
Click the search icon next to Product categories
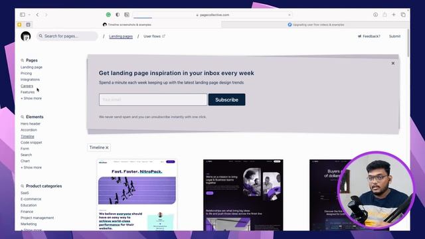click(x=22, y=186)
